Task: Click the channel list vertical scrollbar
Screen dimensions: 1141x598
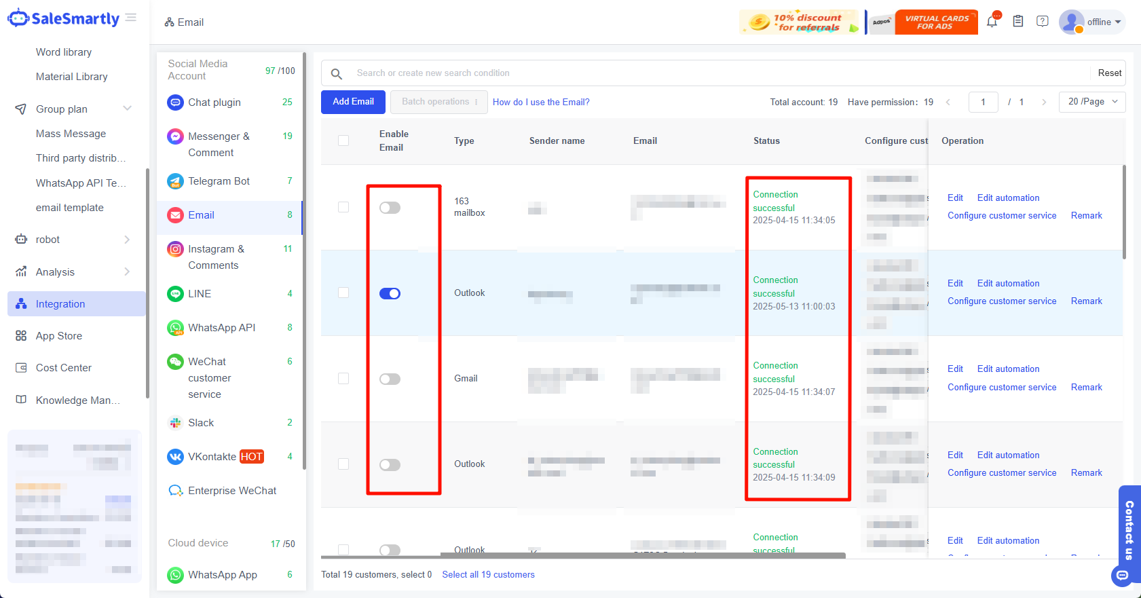Action: (x=304, y=261)
